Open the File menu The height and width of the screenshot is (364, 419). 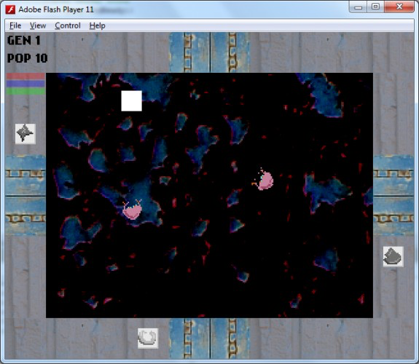click(15, 25)
